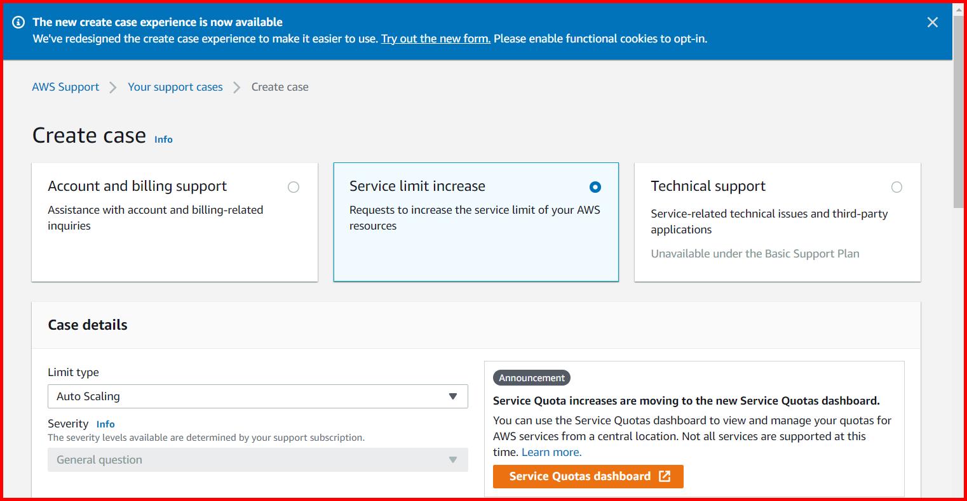The image size is (967, 501).
Task: Go to Your support cases breadcrumb
Action: (175, 87)
